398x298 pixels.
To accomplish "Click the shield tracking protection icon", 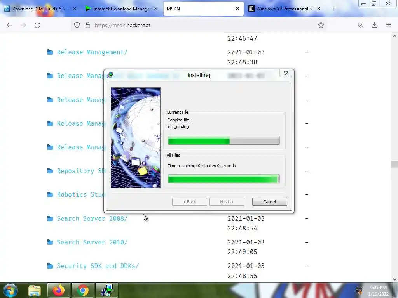I will 77,25.
